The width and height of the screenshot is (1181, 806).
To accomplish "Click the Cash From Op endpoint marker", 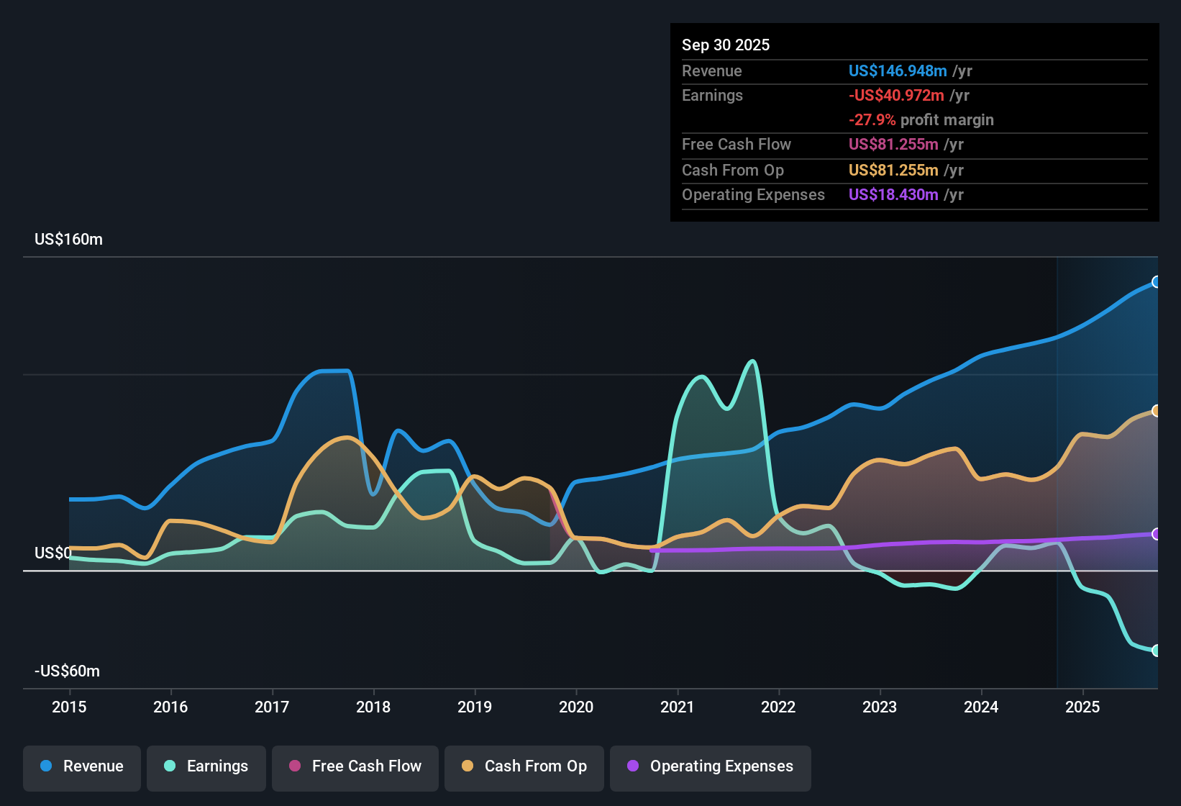I will click(1156, 410).
